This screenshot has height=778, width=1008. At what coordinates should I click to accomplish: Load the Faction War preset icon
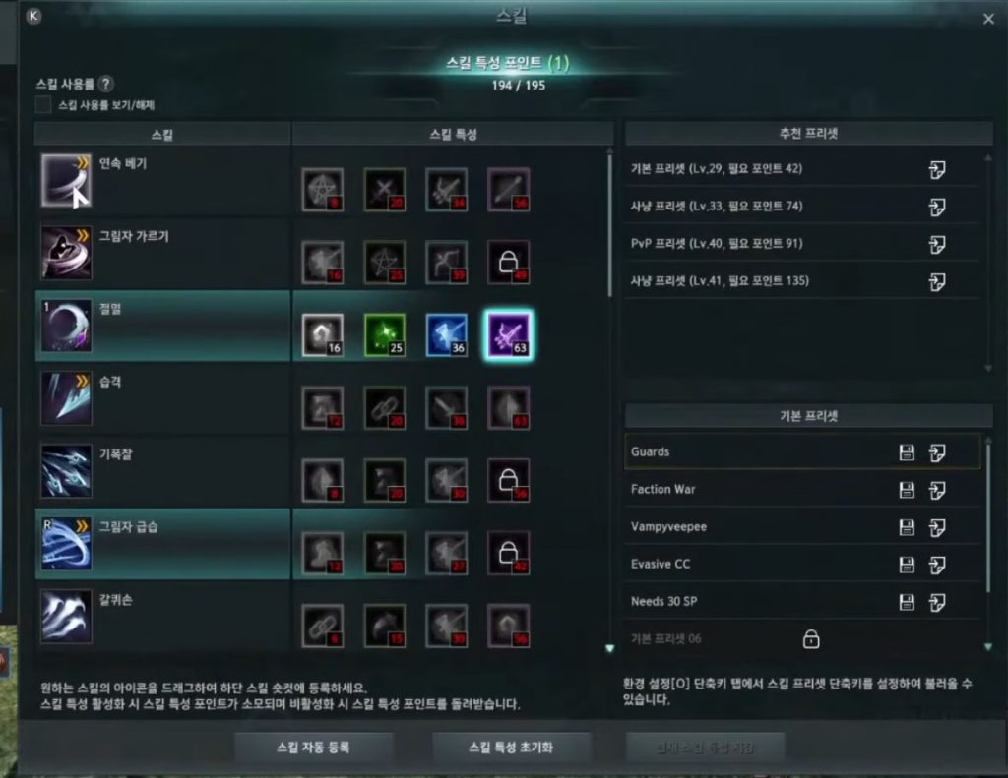[937, 490]
